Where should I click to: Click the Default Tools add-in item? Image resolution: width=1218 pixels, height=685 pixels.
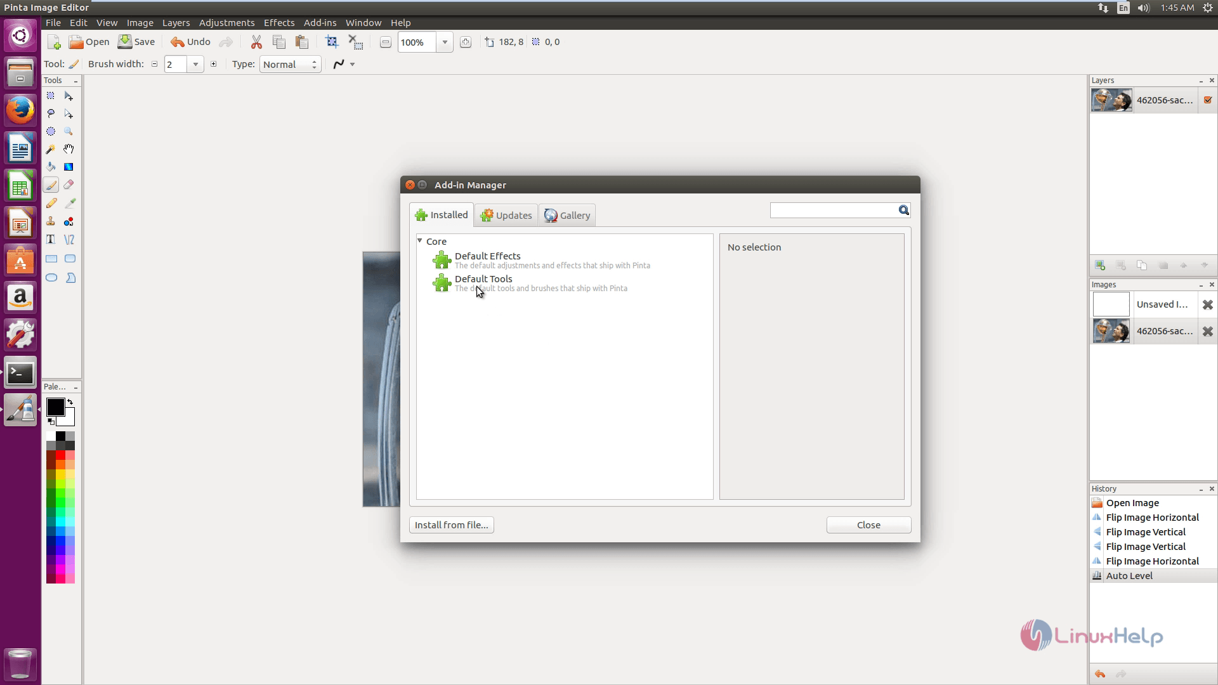pyautogui.click(x=483, y=283)
